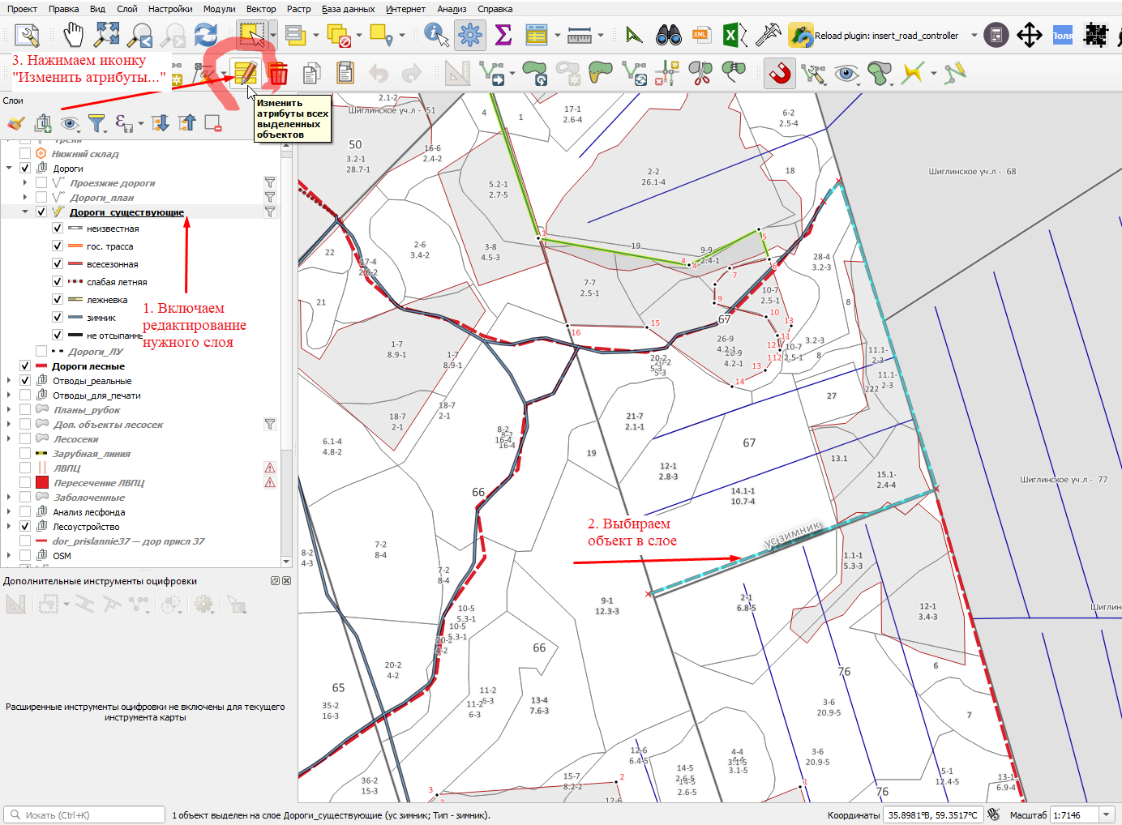Click warning icon beside ЛВПЦ layer
Screen dimensions: 1122x825
[270, 468]
